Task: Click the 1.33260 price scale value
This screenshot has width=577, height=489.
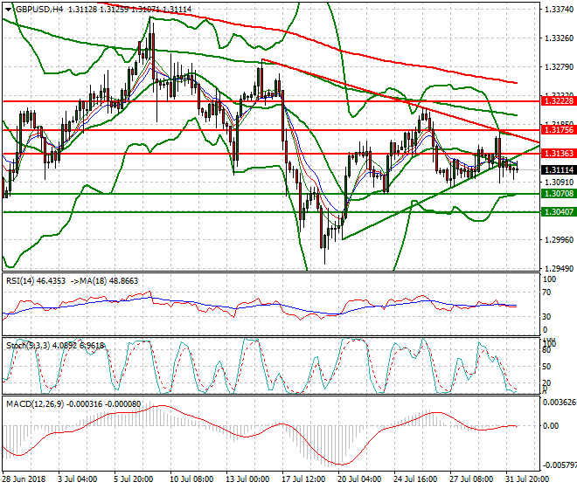Action: pos(559,38)
